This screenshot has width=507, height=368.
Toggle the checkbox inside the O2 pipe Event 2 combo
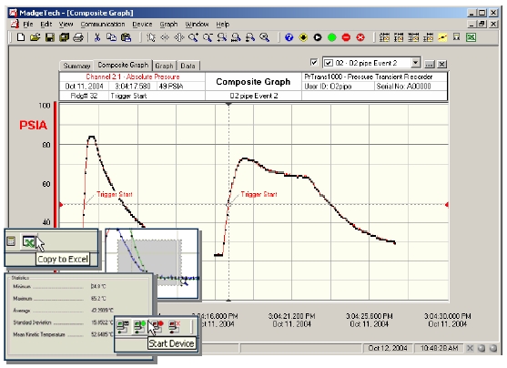click(x=329, y=63)
